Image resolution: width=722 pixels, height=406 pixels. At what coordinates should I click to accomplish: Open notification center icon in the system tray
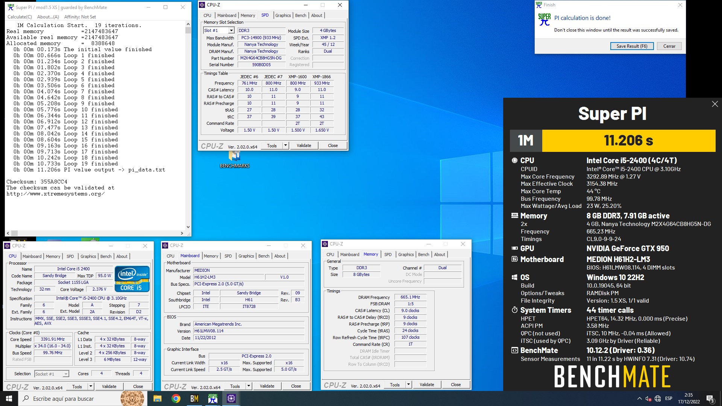(710, 398)
